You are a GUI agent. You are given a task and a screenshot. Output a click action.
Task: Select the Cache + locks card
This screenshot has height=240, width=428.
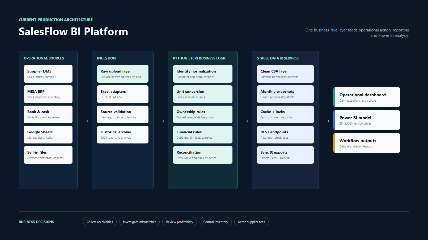tap(285, 114)
